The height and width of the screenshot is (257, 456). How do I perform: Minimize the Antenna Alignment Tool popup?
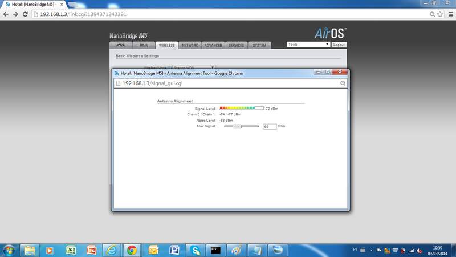coord(318,72)
